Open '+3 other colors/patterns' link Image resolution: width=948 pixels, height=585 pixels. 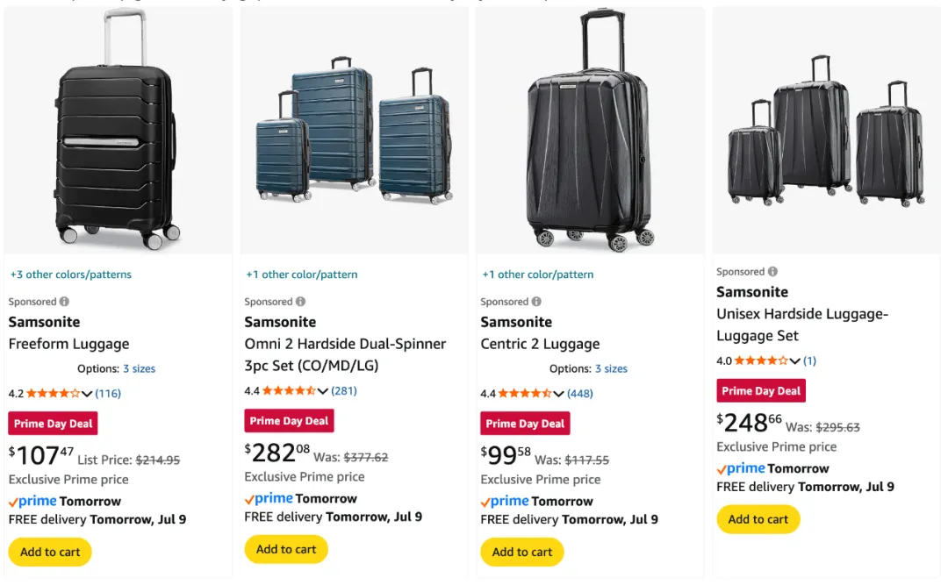[x=70, y=275]
